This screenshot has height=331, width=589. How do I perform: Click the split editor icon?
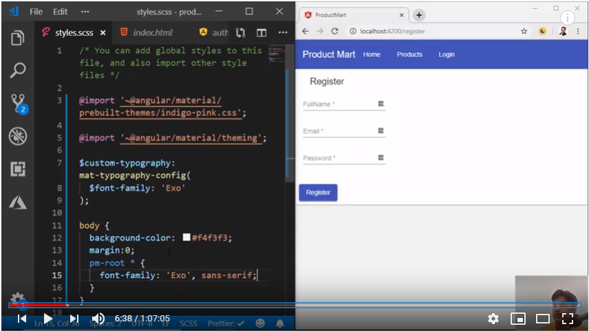coord(261,32)
